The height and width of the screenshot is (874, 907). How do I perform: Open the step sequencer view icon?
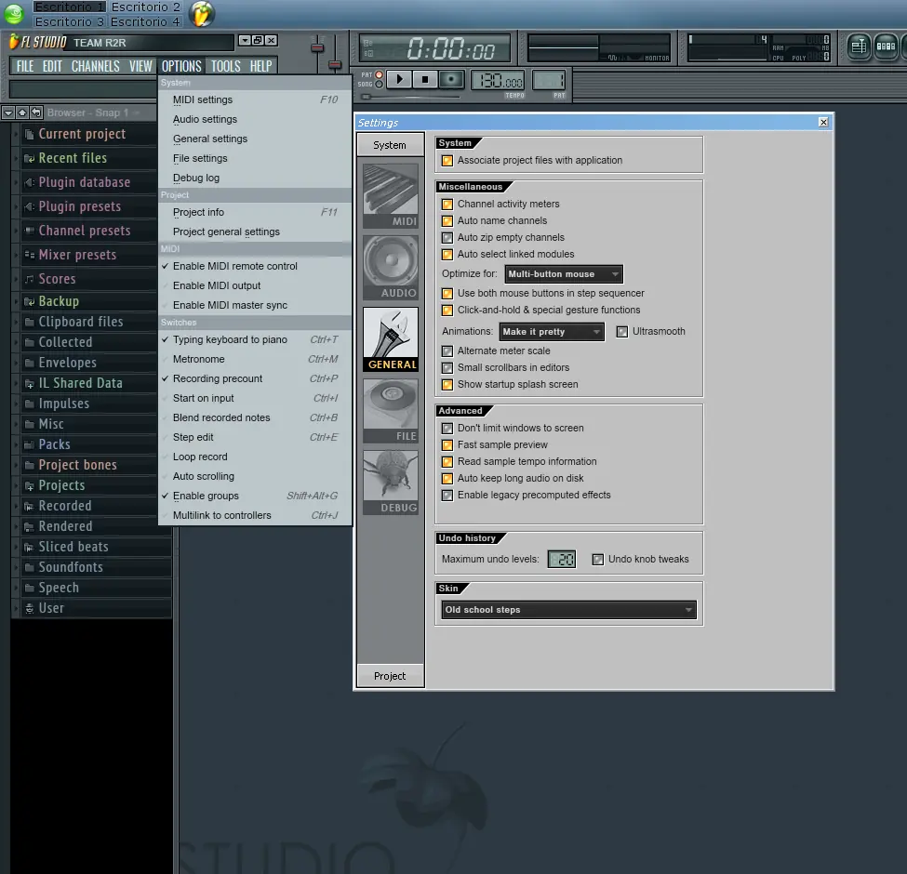pyautogui.click(x=886, y=46)
